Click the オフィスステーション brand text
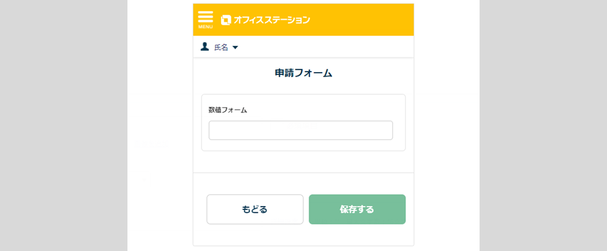The height and width of the screenshot is (251, 607). (271, 20)
